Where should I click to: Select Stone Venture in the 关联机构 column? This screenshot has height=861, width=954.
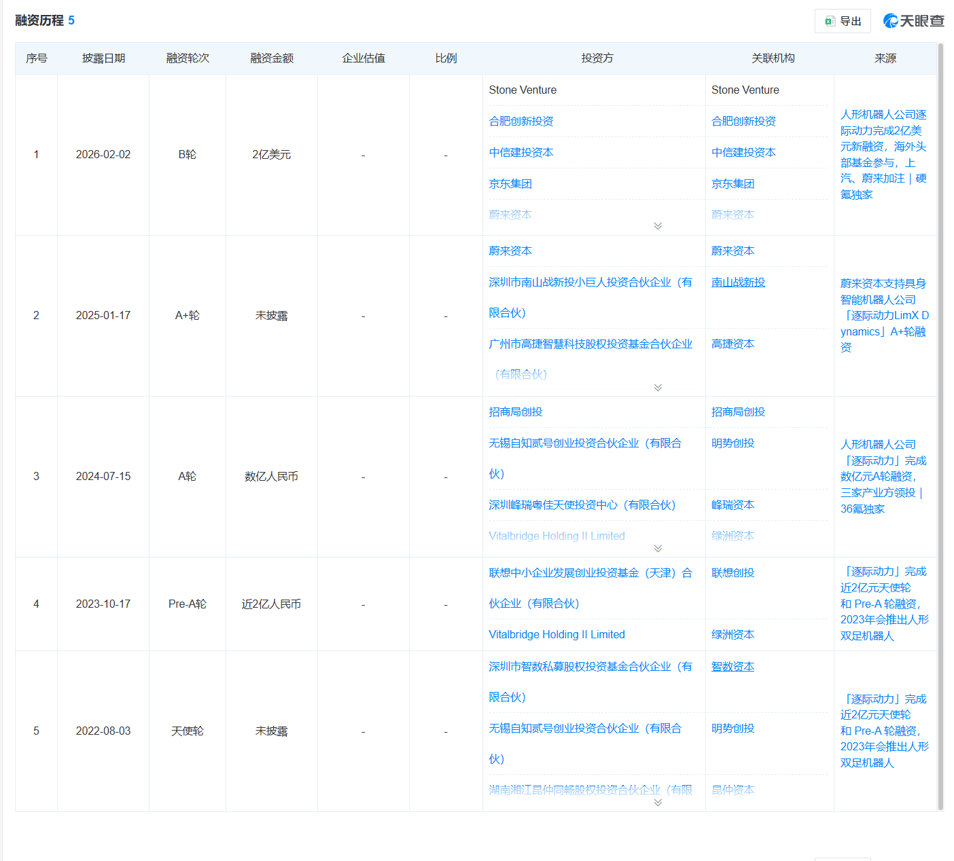tap(745, 90)
